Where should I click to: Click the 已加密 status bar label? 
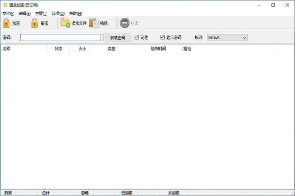pos(127,193)
